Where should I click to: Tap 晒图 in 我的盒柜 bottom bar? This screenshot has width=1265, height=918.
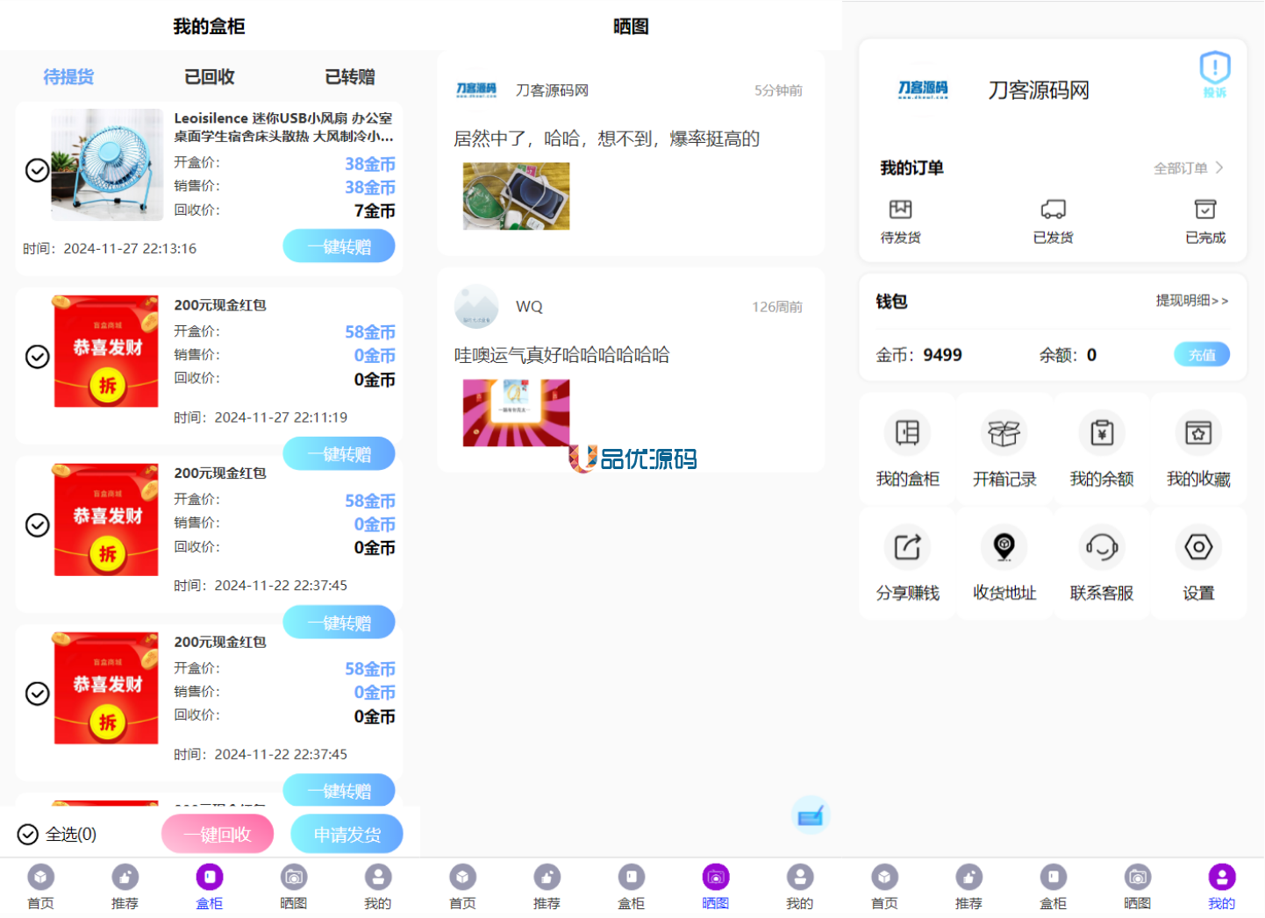(x=293, y=886)
